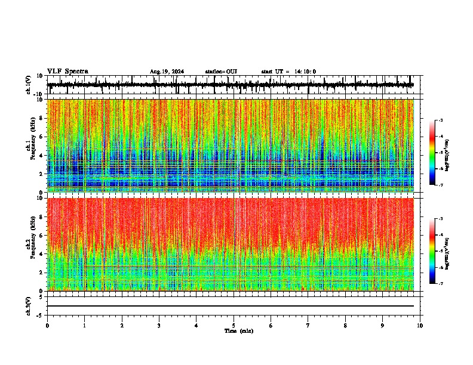The image size is (473, 365).
Task: Select the "start UT = 14:10:0" text
Action: click(288, 72)
